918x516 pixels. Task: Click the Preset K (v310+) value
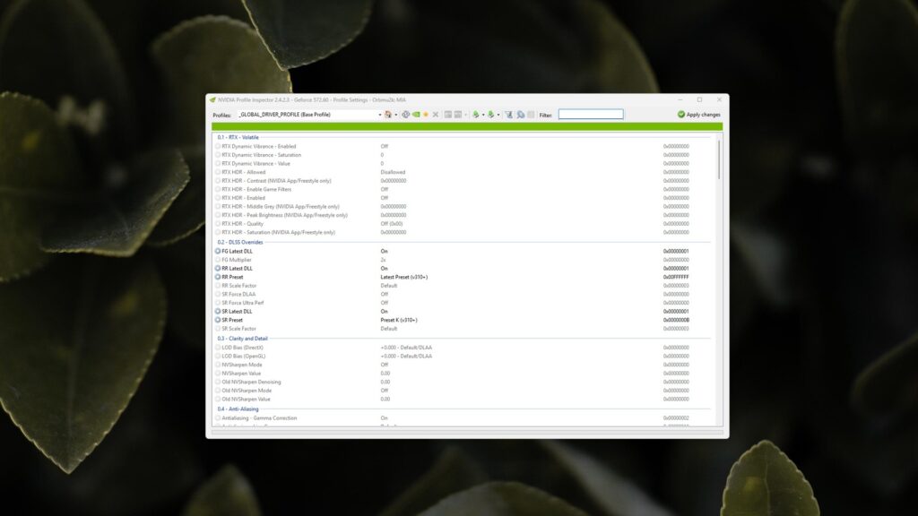tap(399, 320)
